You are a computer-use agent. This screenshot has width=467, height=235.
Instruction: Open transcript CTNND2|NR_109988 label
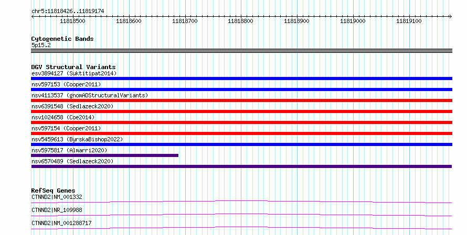(x=57, y=210)
